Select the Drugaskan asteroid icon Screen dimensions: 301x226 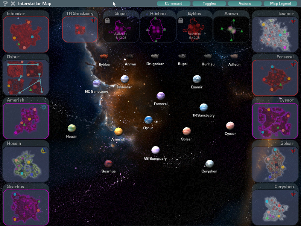pyautogui.click(x=155, y=56)
